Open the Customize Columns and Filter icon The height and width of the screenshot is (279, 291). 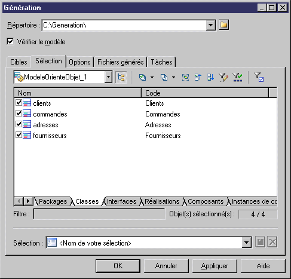pyautogui.click(x=223, y=77)
